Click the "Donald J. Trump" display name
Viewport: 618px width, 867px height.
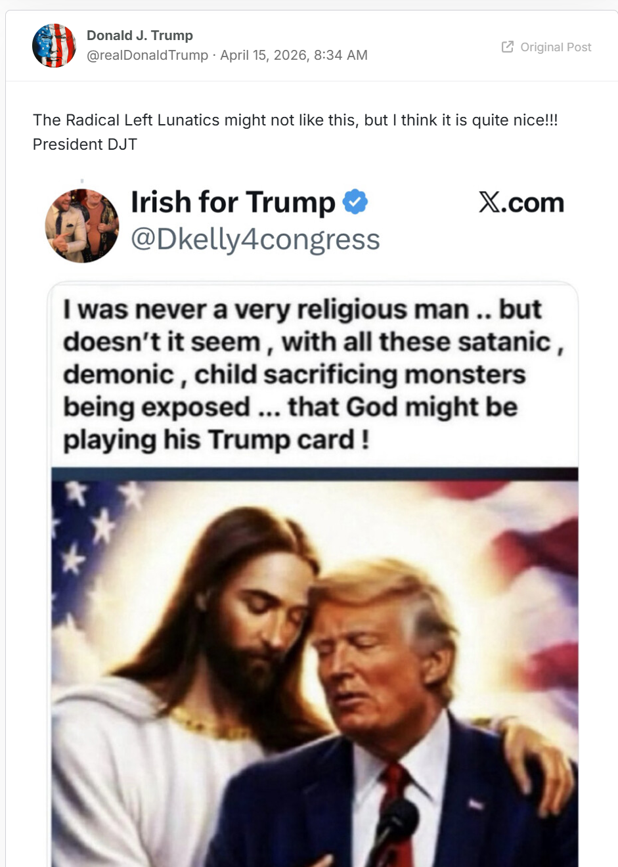[x=140, y=35]
